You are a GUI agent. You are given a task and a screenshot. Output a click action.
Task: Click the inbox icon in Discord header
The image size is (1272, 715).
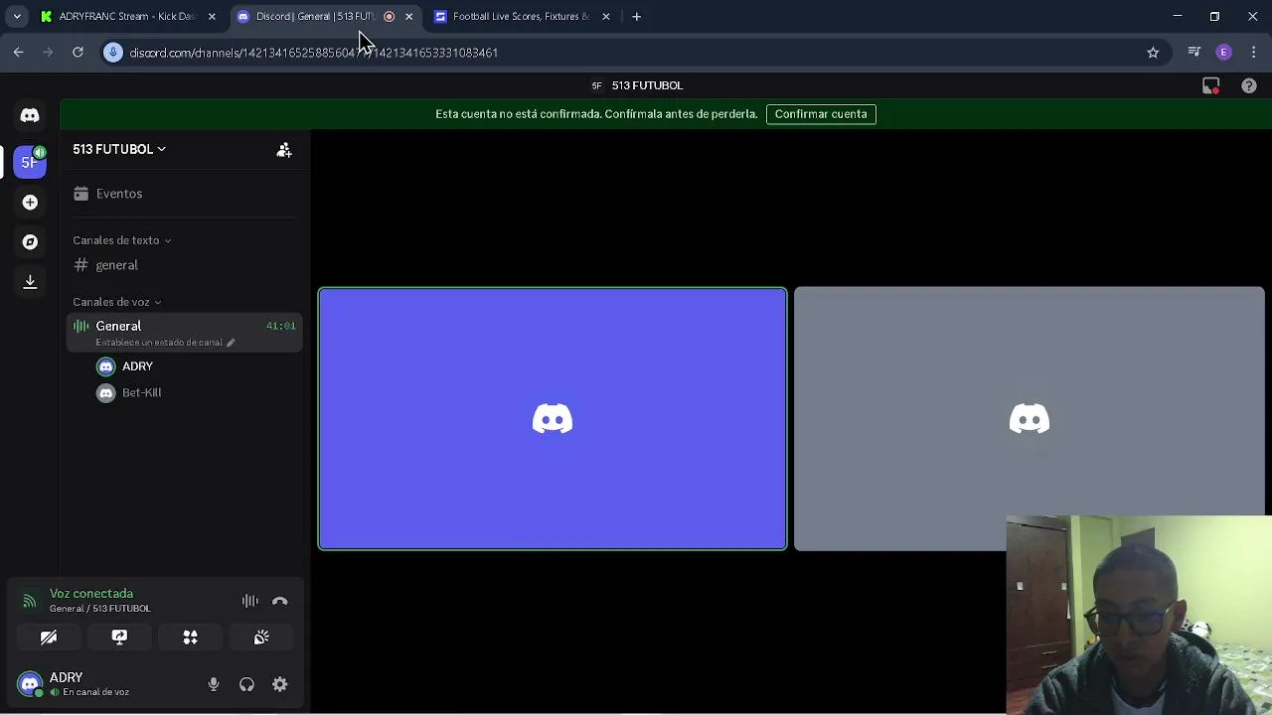click(1210, 86)
